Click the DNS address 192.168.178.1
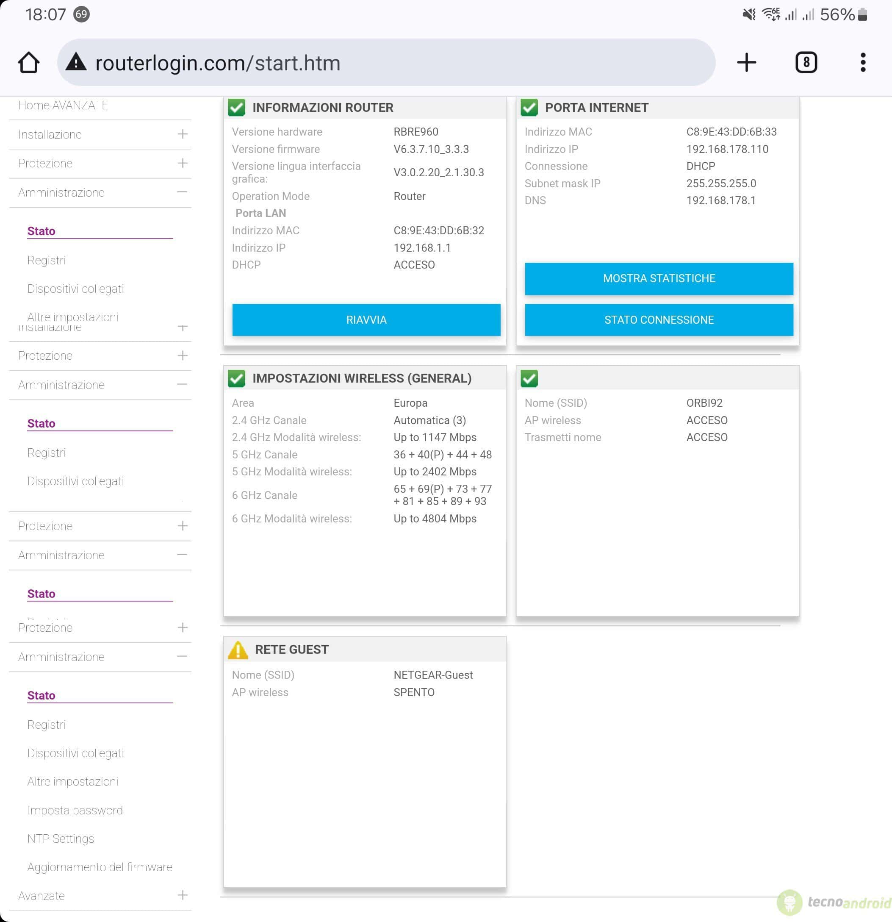892x922 pixels. [721, 200]
